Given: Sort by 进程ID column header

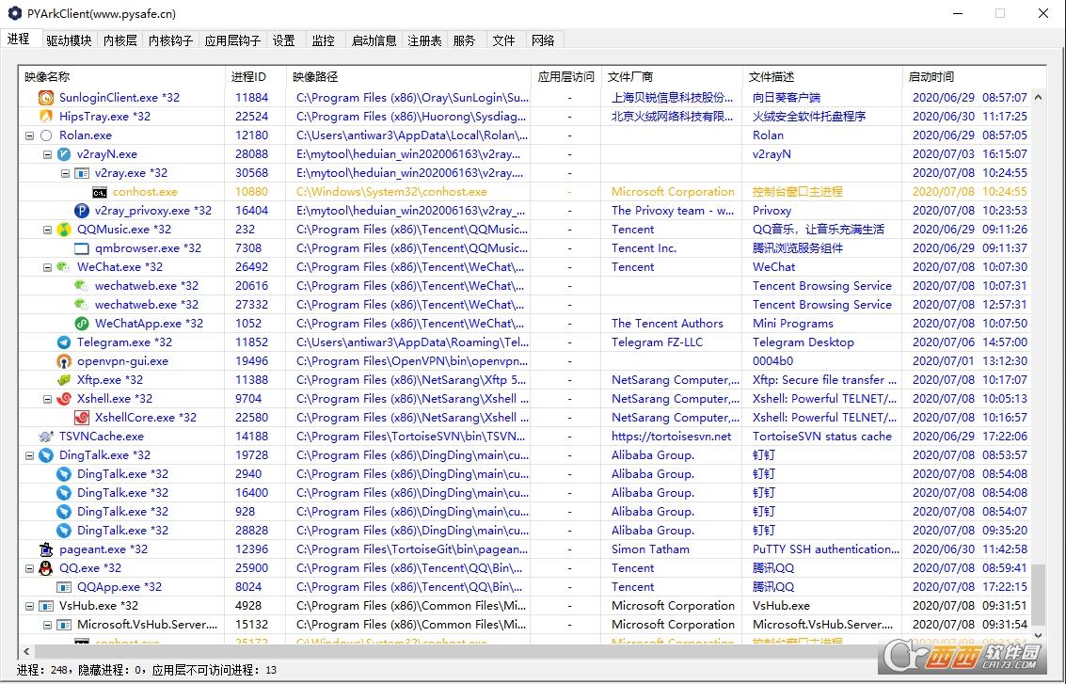Looking at the screenshot, I should 255,77.
